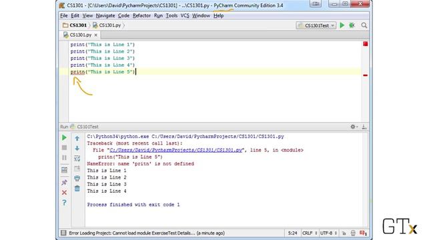Screen dimensions: 427x240
Task: Click code line printing 'This is Line 3'
Action: [x=103, y=58]
